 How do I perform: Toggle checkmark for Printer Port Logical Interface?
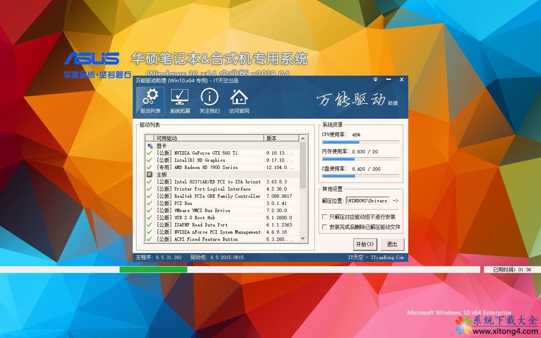pos(150,189)
